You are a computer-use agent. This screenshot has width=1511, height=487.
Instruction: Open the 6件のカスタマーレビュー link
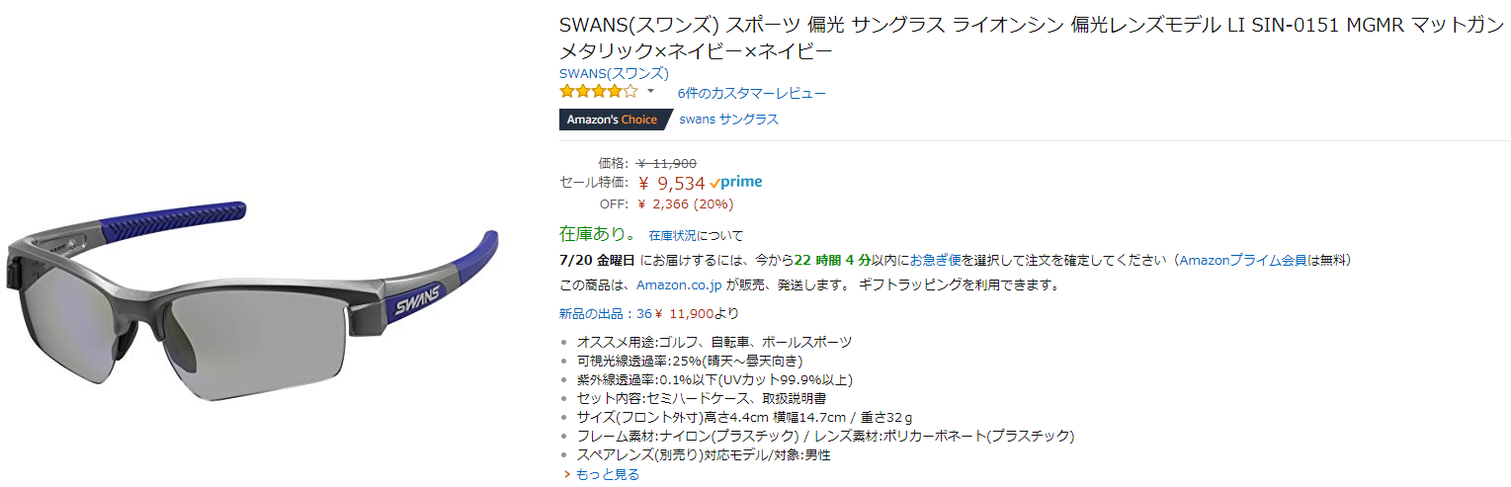(751, 94)
